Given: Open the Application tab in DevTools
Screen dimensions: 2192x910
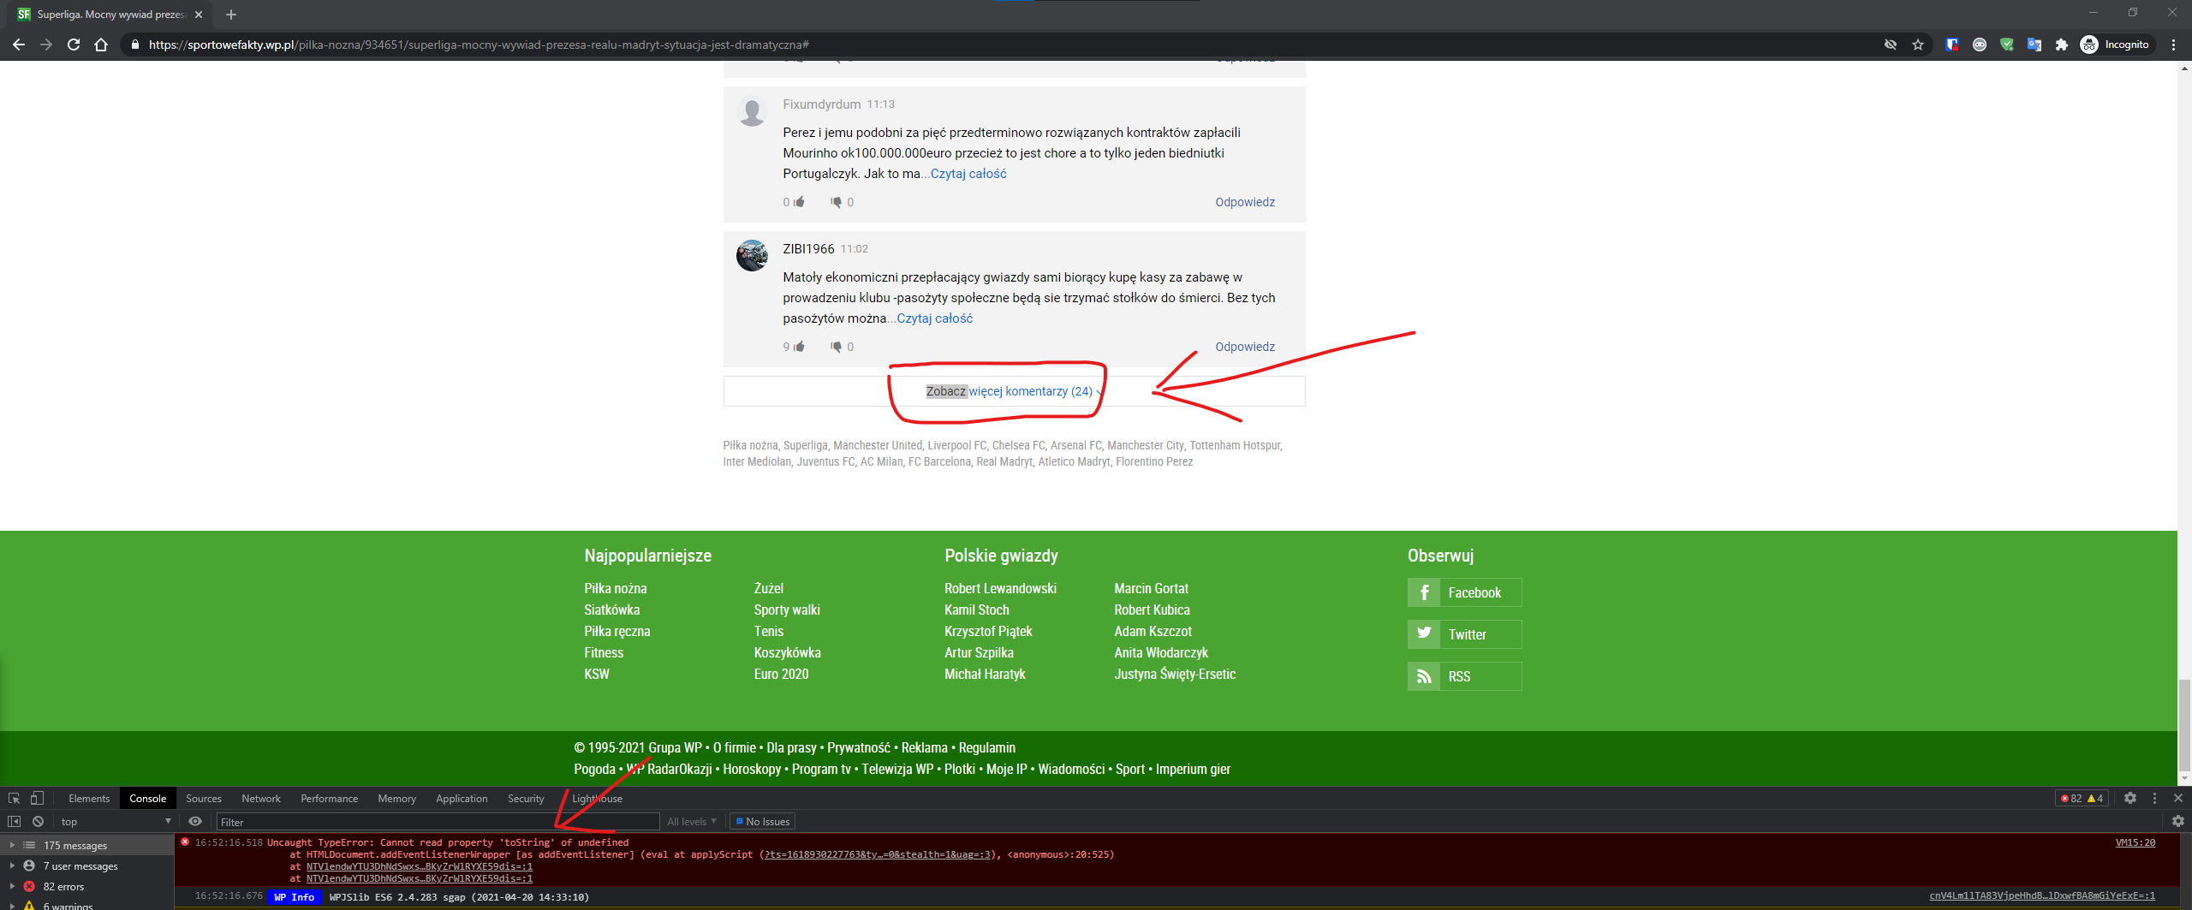Looking at the screenshot, I should click(462, 798).
